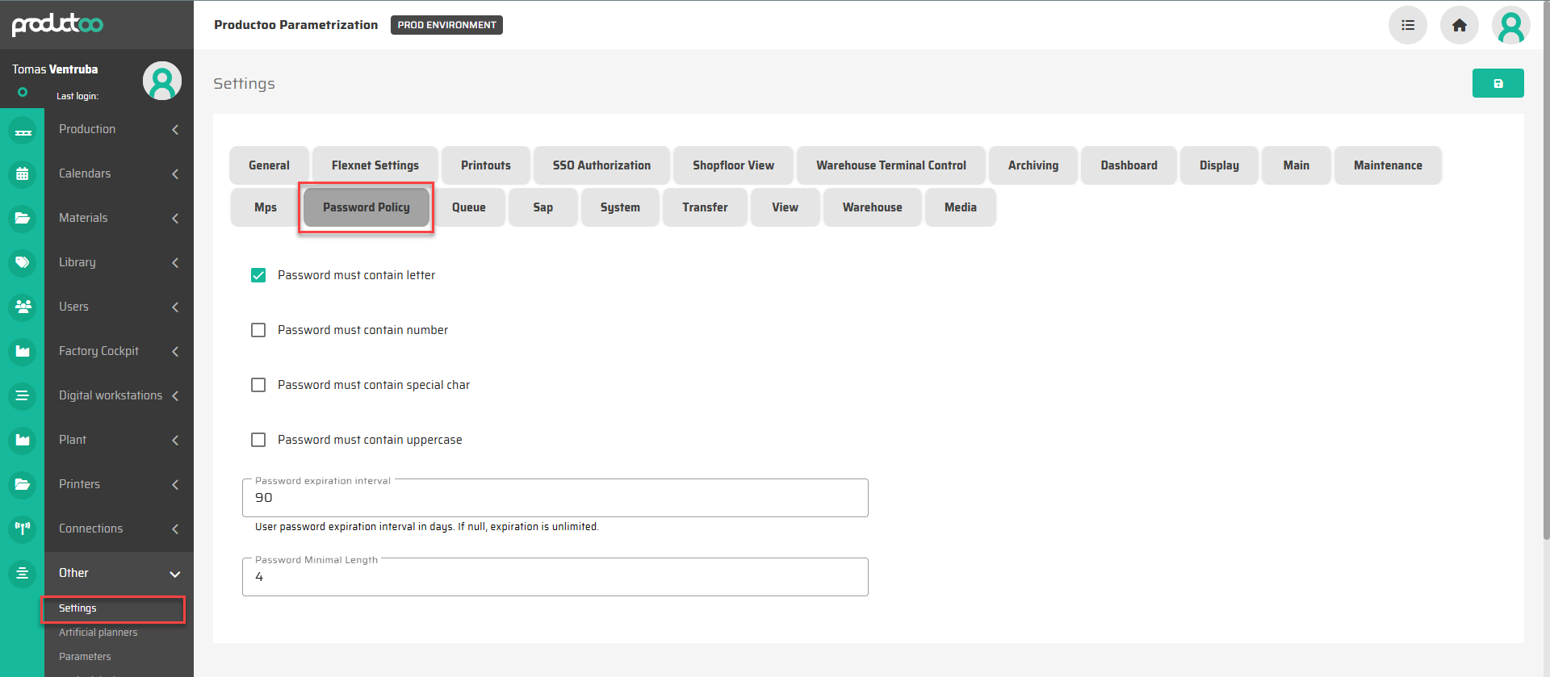Screen dimensions: 1550x677
Task: Enable Password must contain number checkbox
Action: [258, 330]
